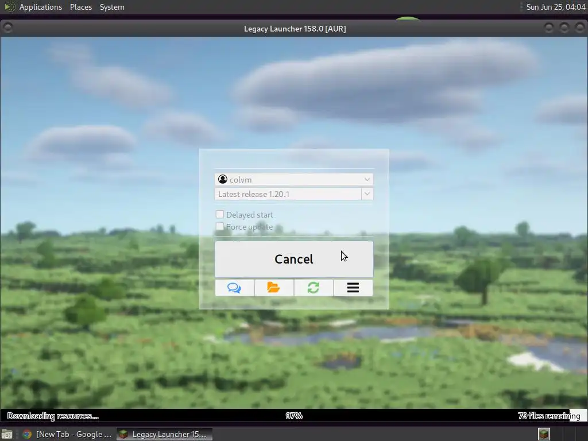Image resolution: width=588 pixels, height=441 pixels.
Task: Click the clock showing Sun Jun 25, 04:04
Action: tap(555, 7)
